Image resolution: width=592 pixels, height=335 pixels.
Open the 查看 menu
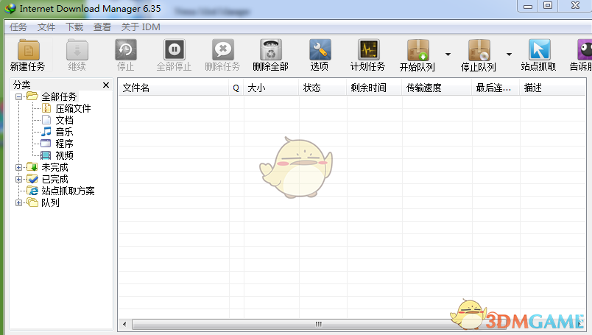[x=102, y=27]
